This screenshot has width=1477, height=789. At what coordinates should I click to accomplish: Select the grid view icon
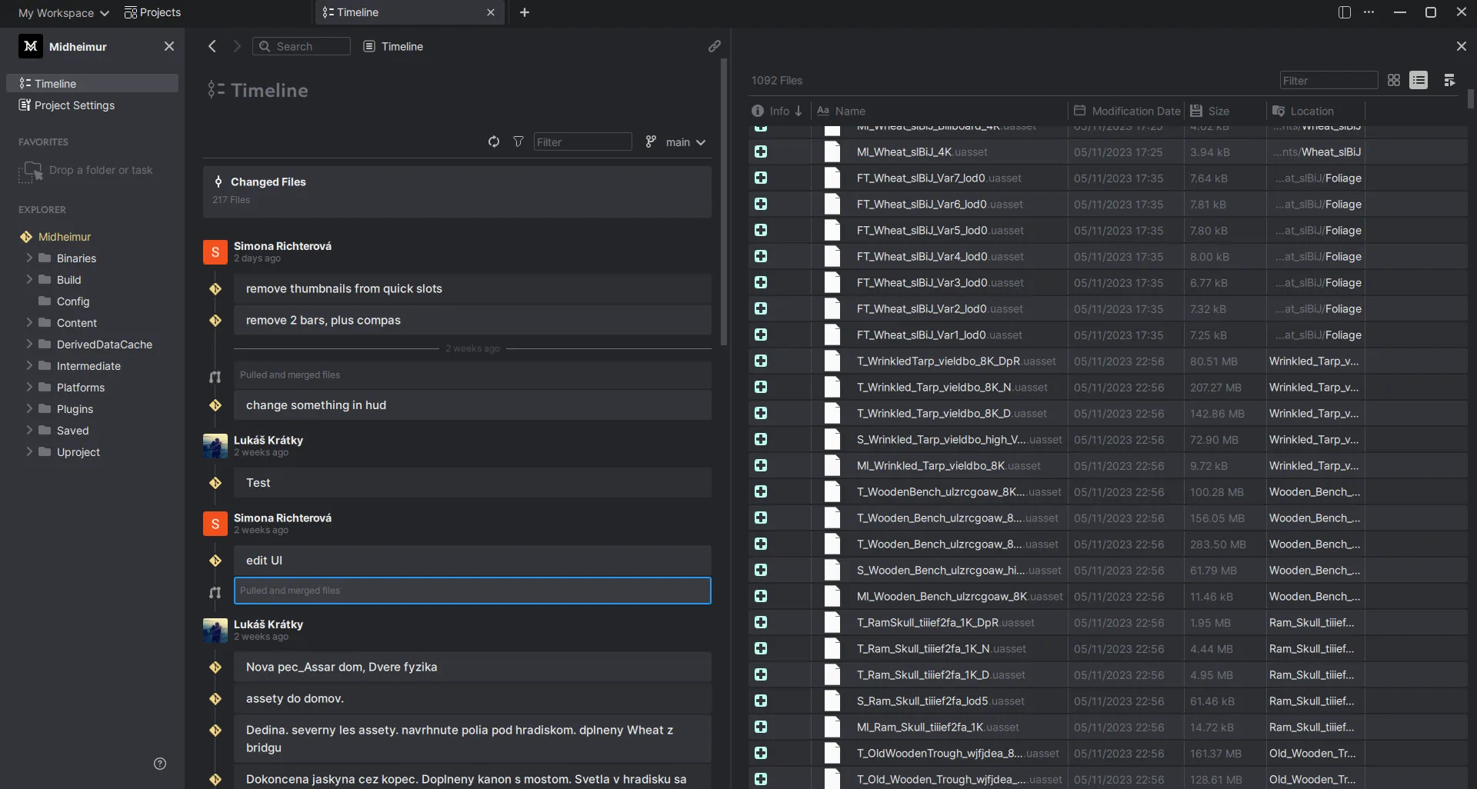click(1393, 80)
